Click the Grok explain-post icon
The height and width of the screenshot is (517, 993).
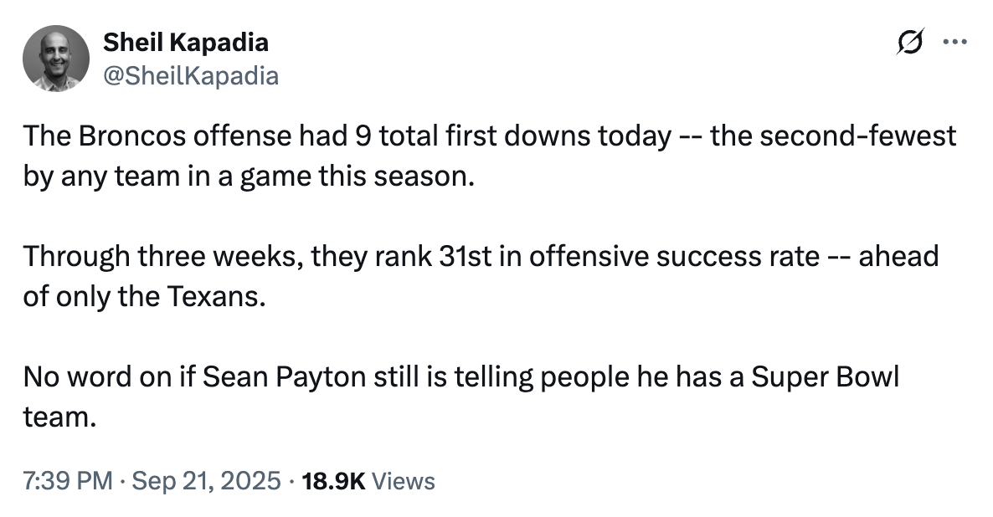(x=910, y=43)
